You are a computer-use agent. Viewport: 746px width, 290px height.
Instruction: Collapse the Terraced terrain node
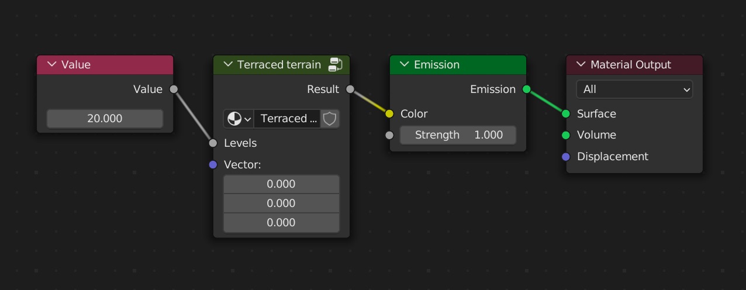(228, 64)
